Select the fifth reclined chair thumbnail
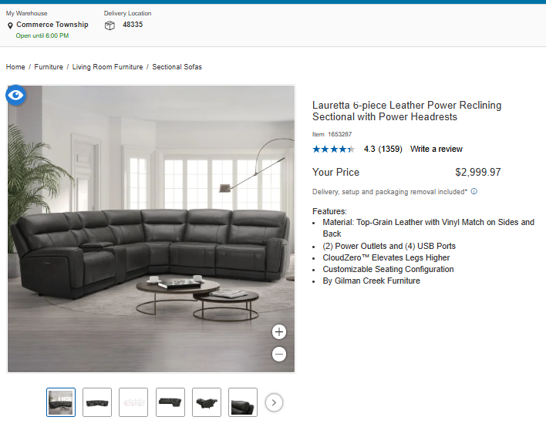546x437 pixels. click(207, 402)
